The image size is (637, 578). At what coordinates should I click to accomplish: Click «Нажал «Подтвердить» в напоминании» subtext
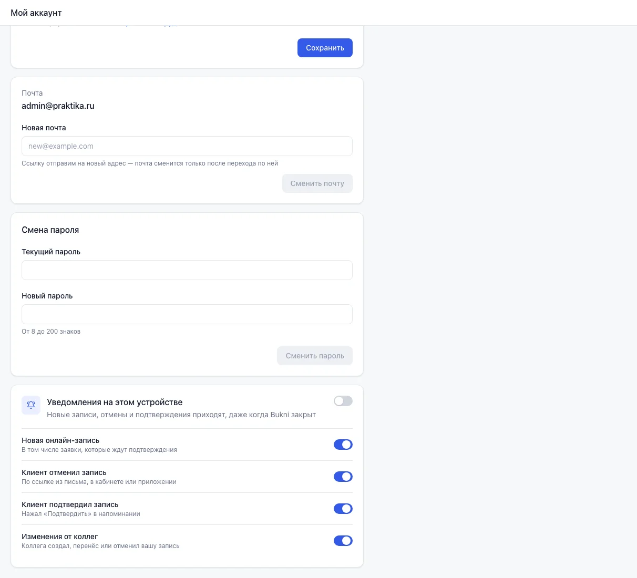81,514
